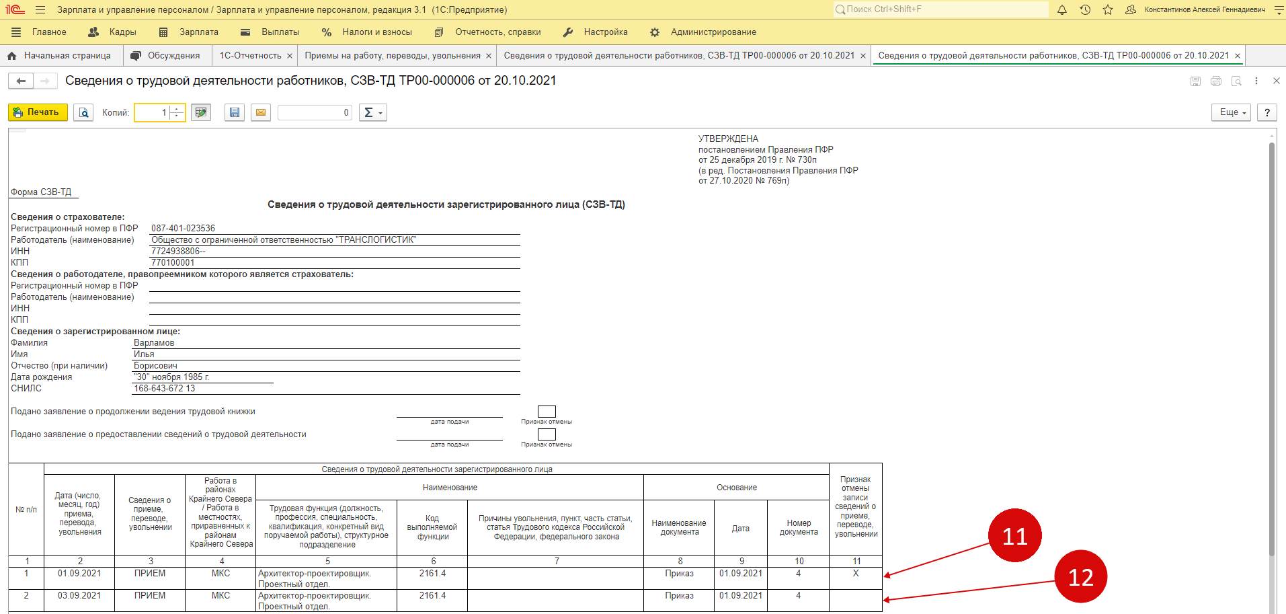
Task: Open the 1C main menu hamburger icon
Action: pos(40,10)
